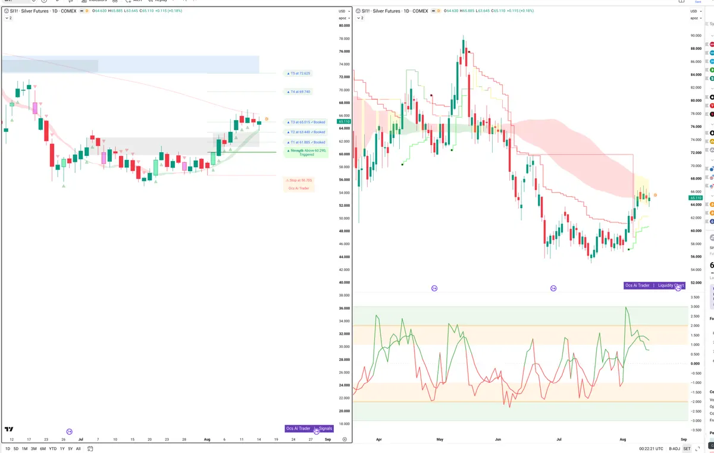Image resolution: width=714 pixels, height=453 pixels.
Task: Click Ocs Ai Trader Signals label
Action: click(x=309, y=428)
